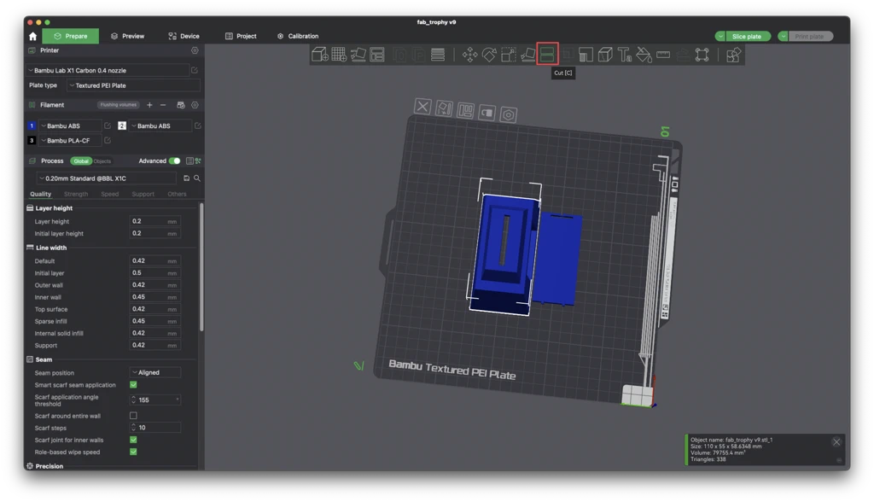
Task: Switch process scope to Objects
Action: coord(102,161)
